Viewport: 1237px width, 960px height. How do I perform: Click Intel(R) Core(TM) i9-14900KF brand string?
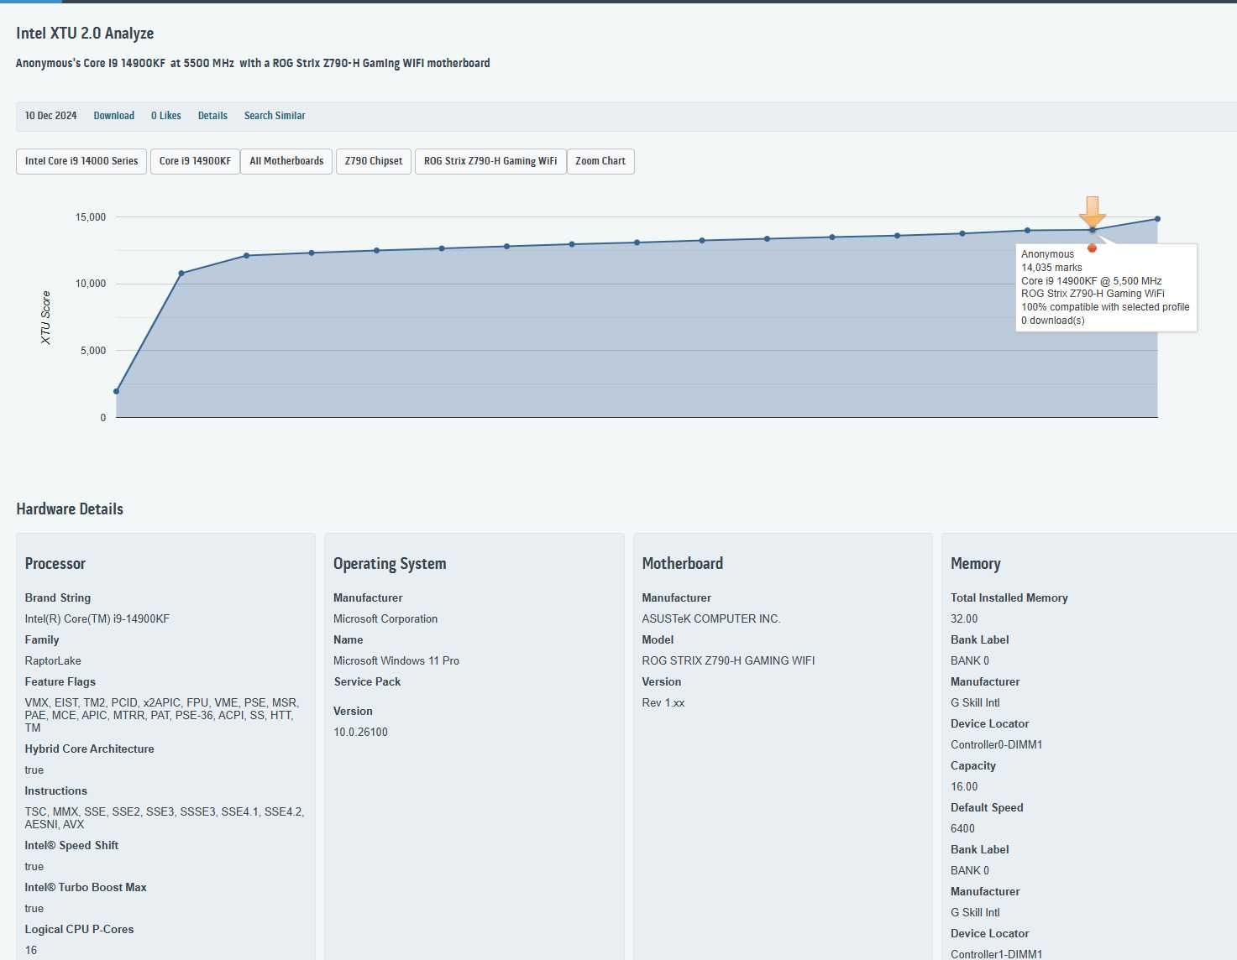click(x=97, y=618)
